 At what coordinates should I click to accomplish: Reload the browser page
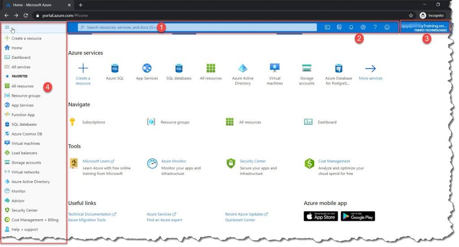pyautogui.click(x=26, y=16)
